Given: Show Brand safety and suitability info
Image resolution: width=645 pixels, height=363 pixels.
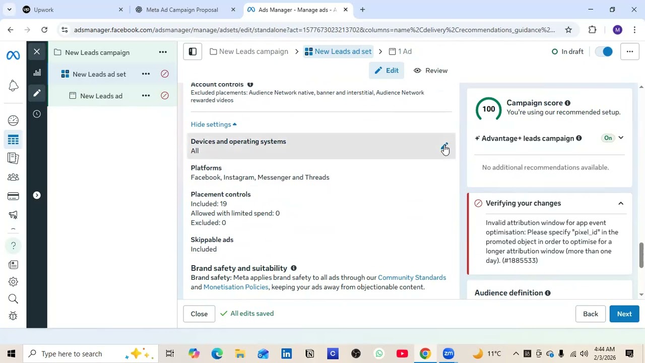Looking at the screenshot, I should tap(293, 268).
